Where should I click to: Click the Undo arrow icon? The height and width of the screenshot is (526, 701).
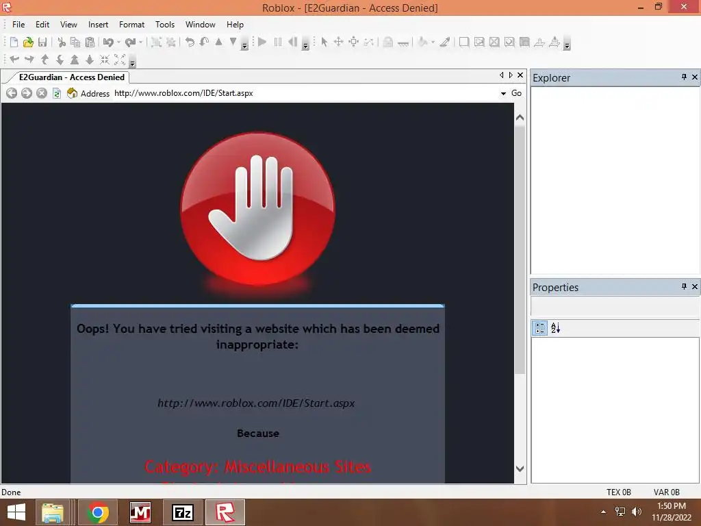pos(107,42)
